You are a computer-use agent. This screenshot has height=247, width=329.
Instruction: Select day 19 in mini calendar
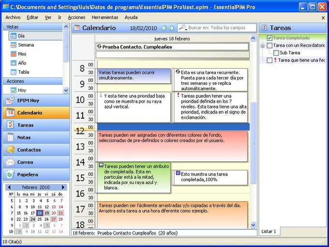tap(47, 213)
